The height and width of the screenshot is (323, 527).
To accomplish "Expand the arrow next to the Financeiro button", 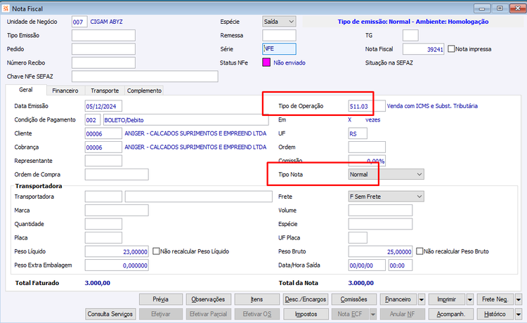I will coord(422,299).
